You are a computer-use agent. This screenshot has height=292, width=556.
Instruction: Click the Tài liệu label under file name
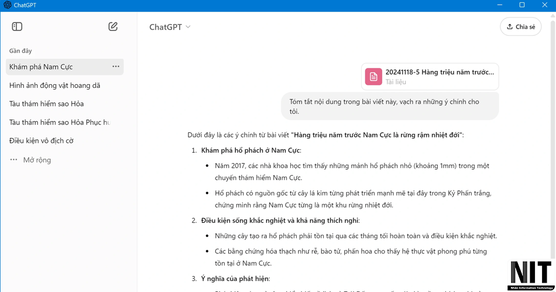coord(396,82)
